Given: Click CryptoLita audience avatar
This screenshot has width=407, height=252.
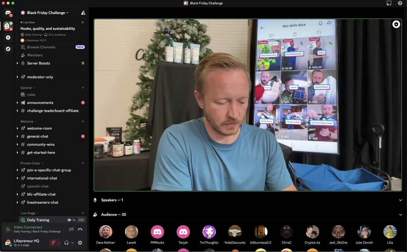Looking at the screenshot, I should 312,232.
